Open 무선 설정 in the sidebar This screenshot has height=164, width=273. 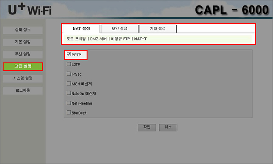(23, 54)
